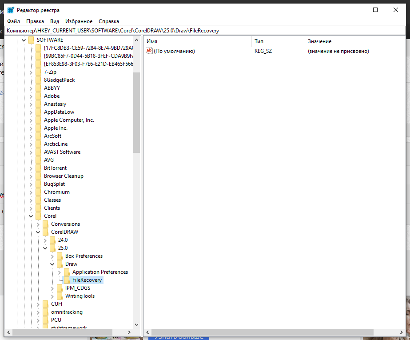
Task: Select the Apple Inc. key
Action: pyautogui.click(x=56, y=128)
